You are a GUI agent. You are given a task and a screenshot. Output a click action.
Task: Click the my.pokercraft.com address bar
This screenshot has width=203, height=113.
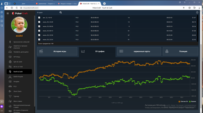pos(31,8)
